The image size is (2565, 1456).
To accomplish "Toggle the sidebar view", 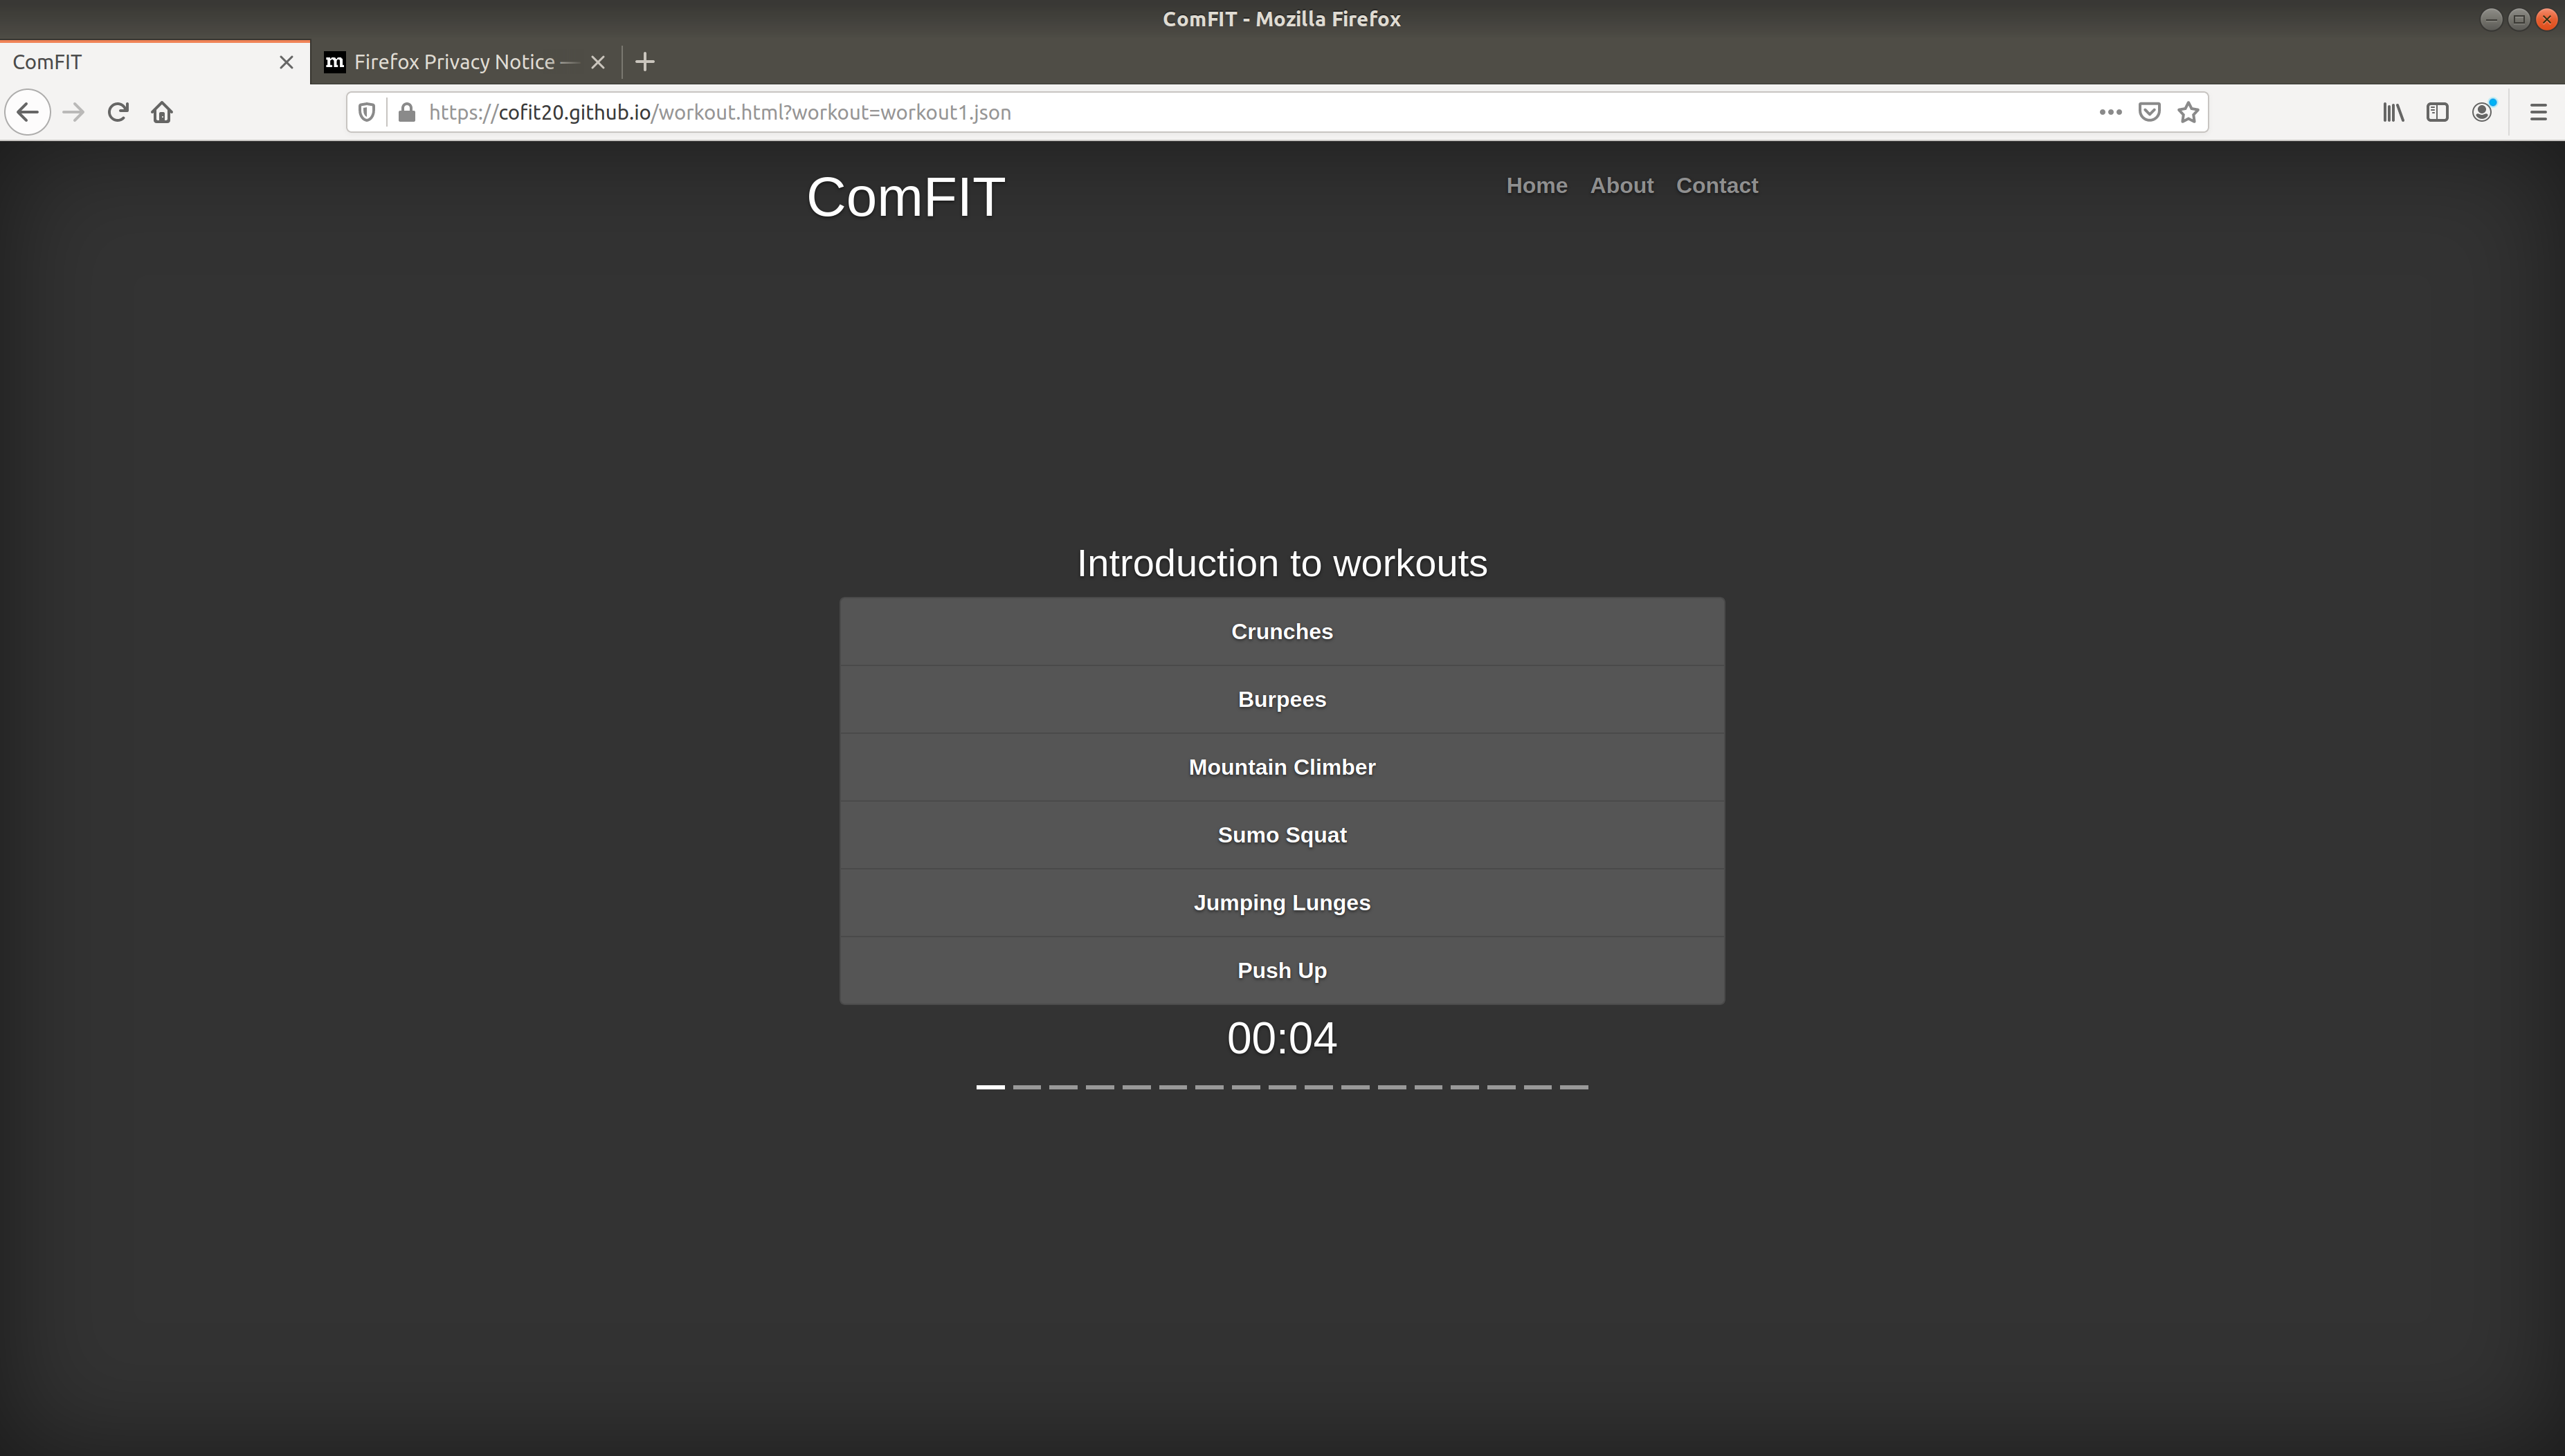I will 2437,112.
